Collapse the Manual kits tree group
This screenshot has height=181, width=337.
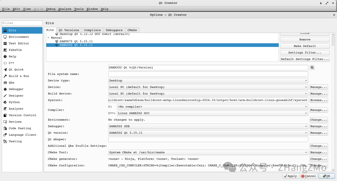(x=48, y=38)
